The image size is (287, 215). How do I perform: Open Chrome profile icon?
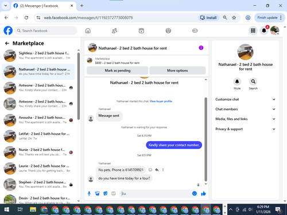tap(248, 18)
